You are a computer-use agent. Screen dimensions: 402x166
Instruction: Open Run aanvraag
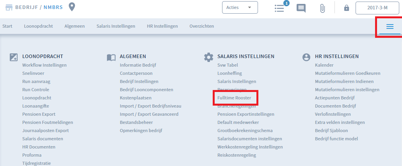coord(36,81)
